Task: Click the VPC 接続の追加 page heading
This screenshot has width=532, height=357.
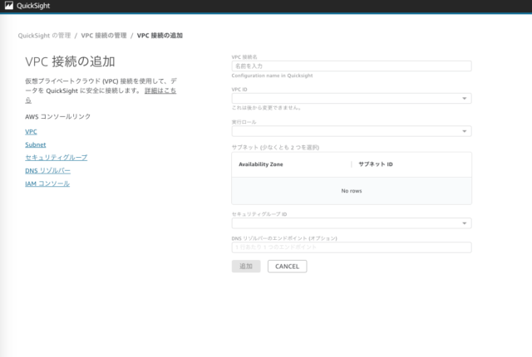Action: (70, 61)
